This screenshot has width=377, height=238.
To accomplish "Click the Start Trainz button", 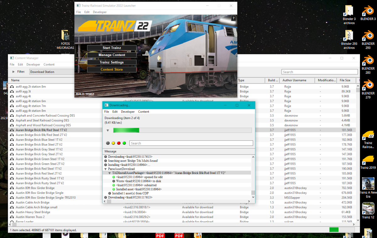I will [112, 48].
